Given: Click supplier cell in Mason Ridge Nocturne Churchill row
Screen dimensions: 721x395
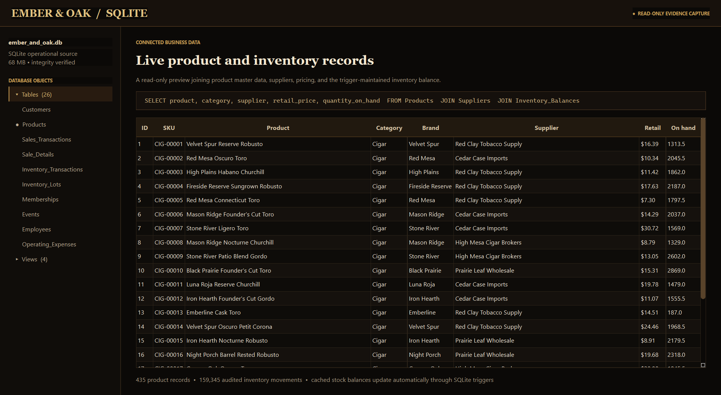Looking at the screenshot, I should [546, 243].
